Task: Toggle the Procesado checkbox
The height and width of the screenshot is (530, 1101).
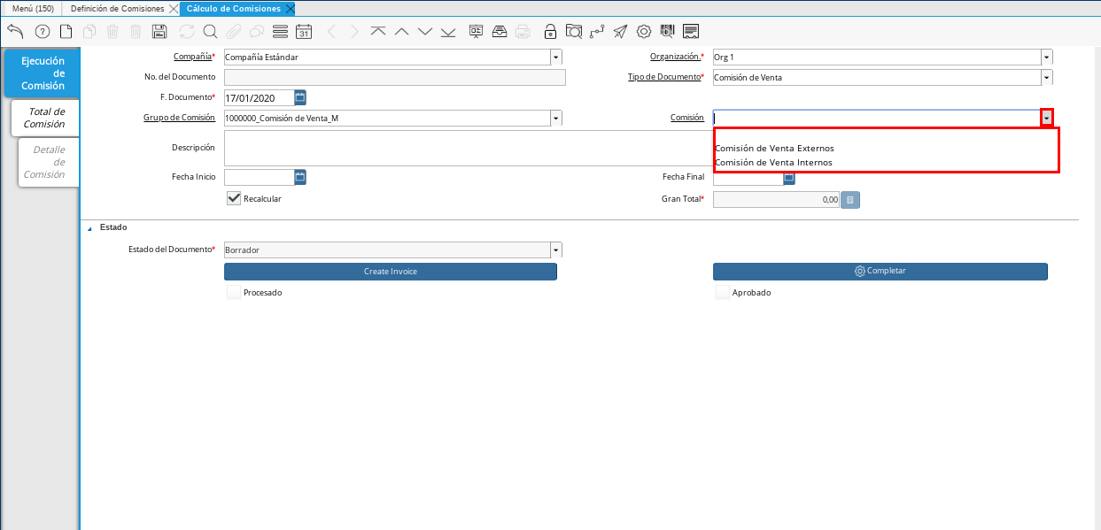Action: (x=234, y=292)
